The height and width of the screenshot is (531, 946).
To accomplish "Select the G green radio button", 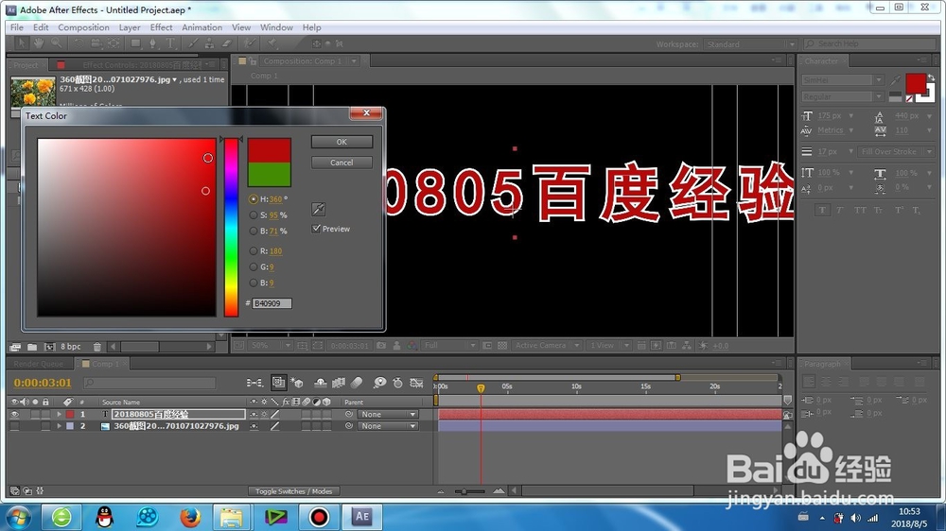I will pyautogui.click(x=254, y=267).
